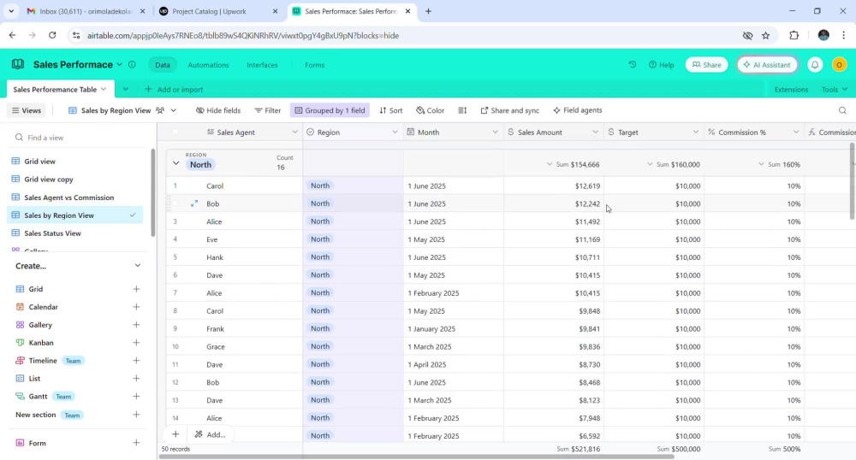Screen dimensions: 856x460
Task: Add a new Timeline view plus
Action: (136, 360)
